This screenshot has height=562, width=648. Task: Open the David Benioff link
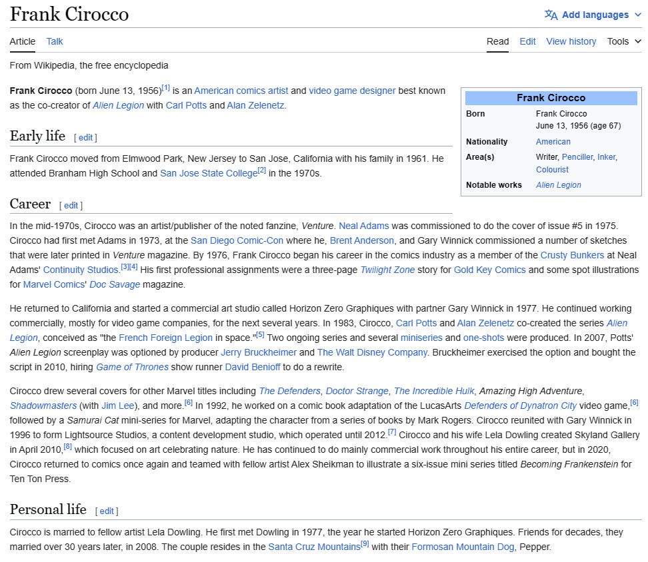[x=253, y=367]
